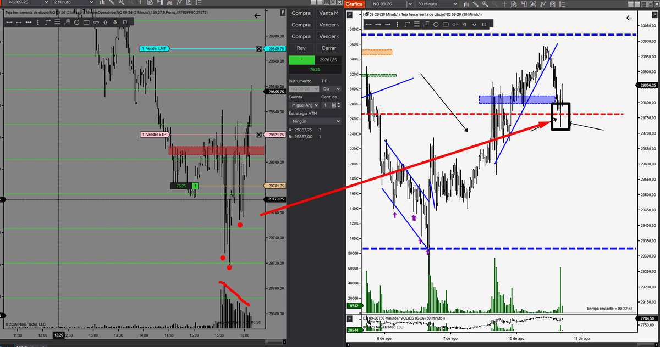
Task: Open Instrumento dropdown in Chart Trader
Action: point(304,89)
